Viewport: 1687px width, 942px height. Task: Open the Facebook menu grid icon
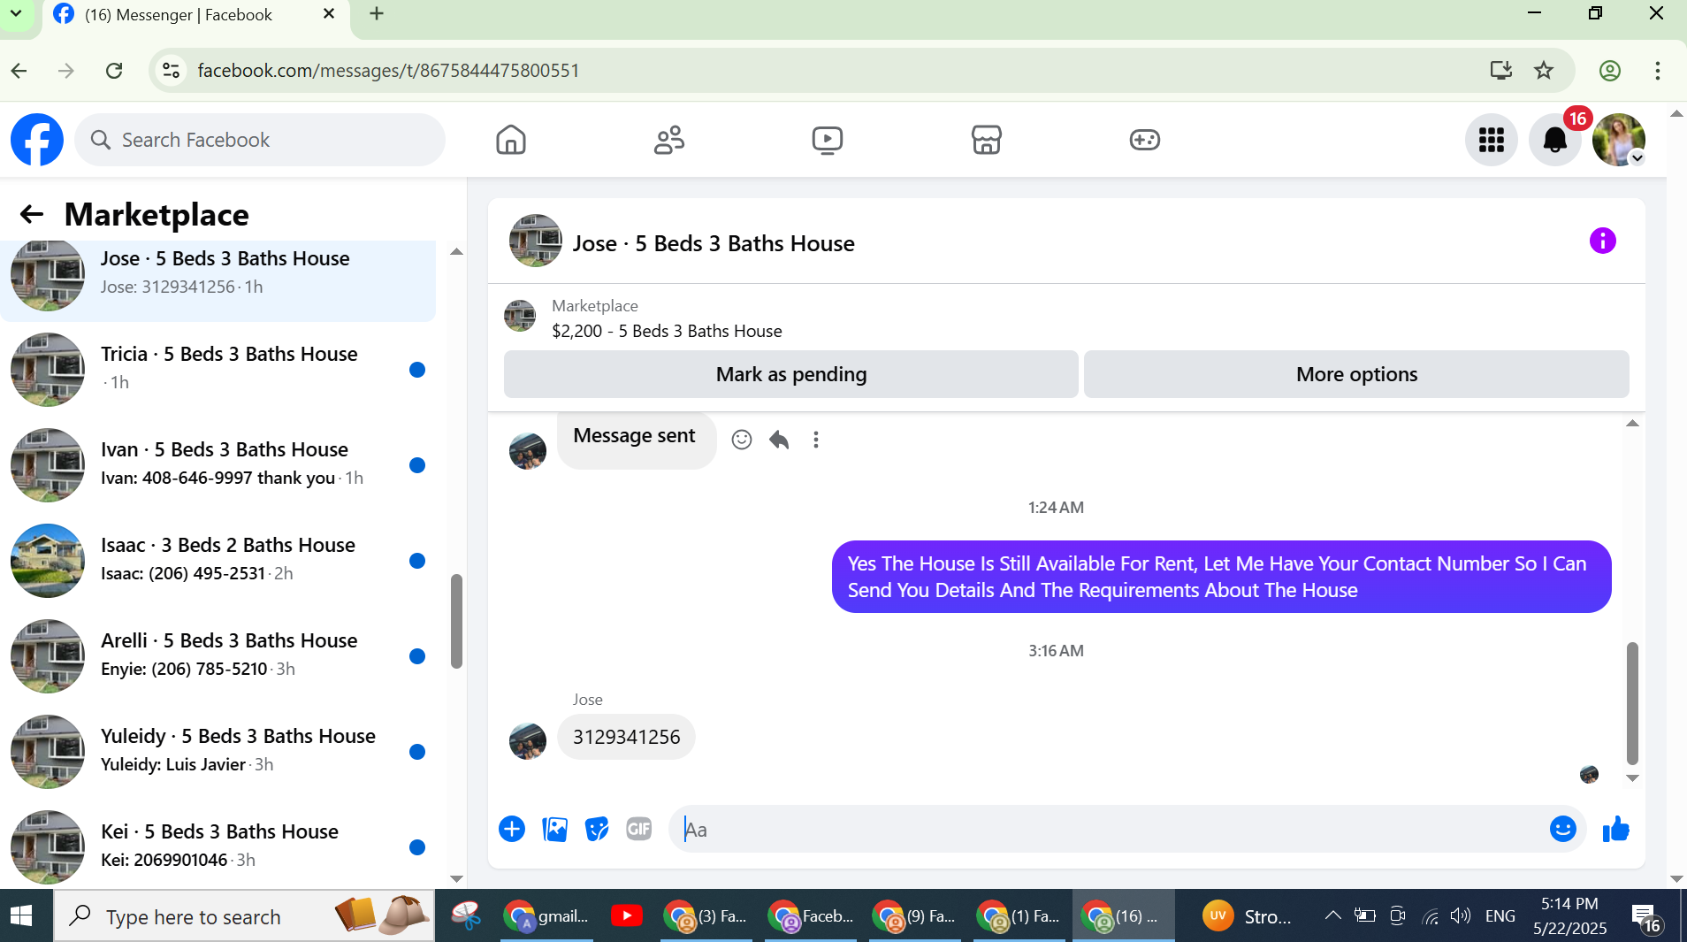[x=1492, y=140]
